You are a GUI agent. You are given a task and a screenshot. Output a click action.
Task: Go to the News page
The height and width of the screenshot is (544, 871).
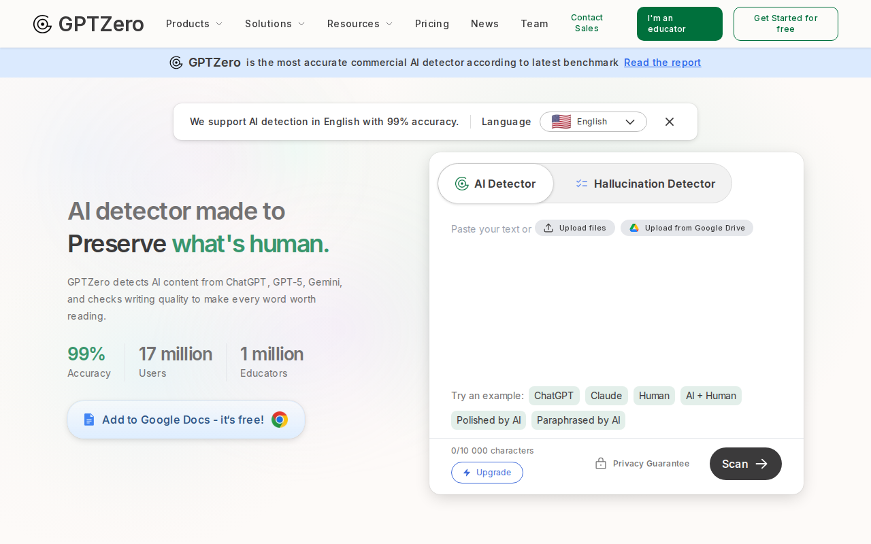click(484, 24)
